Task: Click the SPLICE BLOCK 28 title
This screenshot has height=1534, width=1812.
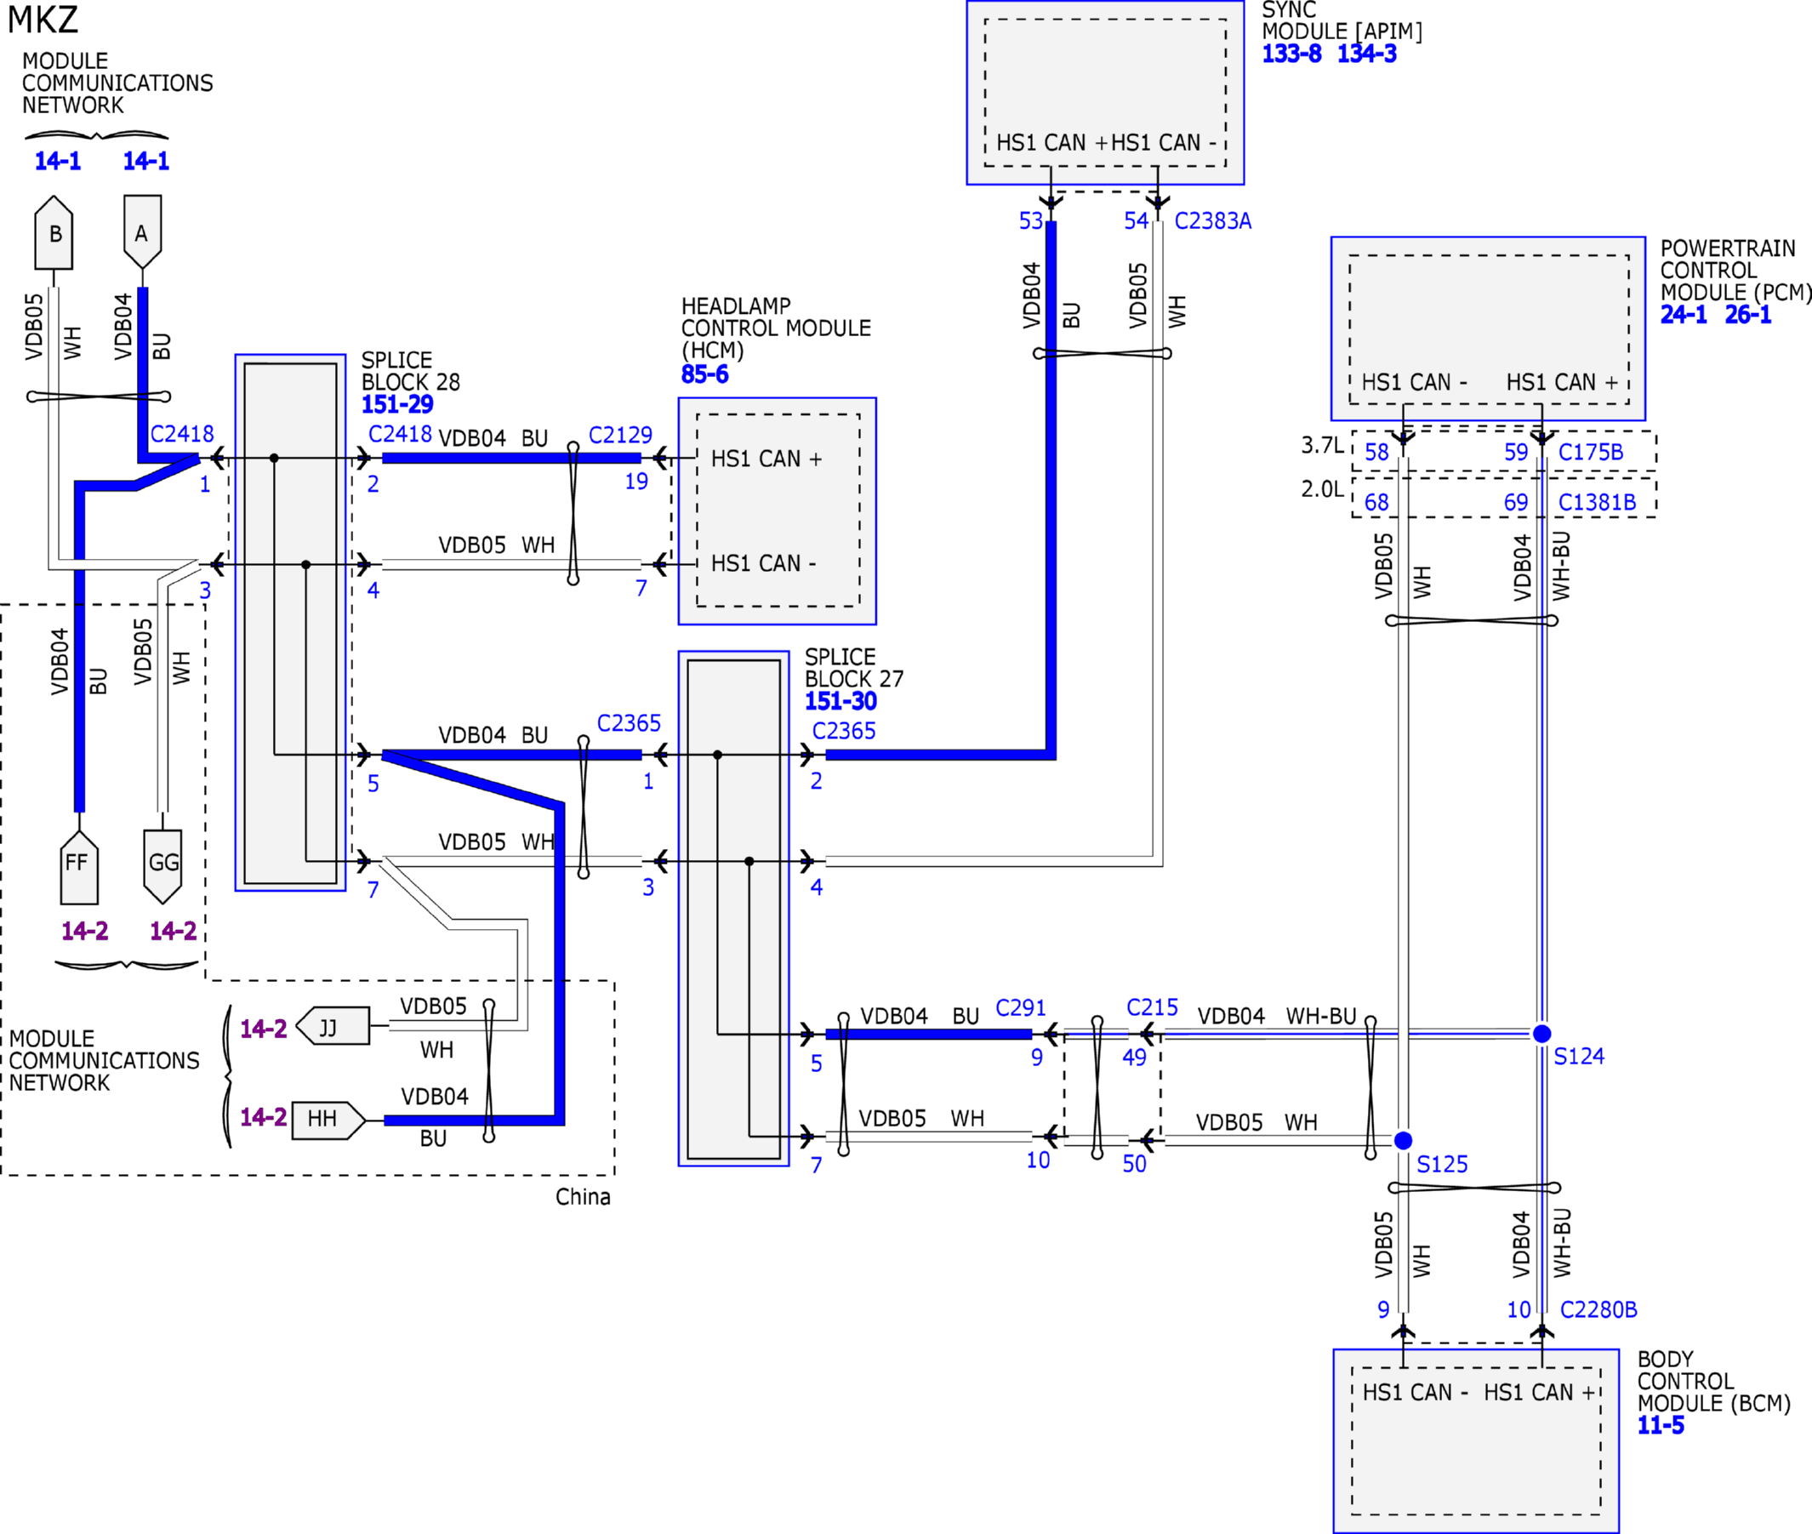Action: pyautogui.click(x=410, y=371)
